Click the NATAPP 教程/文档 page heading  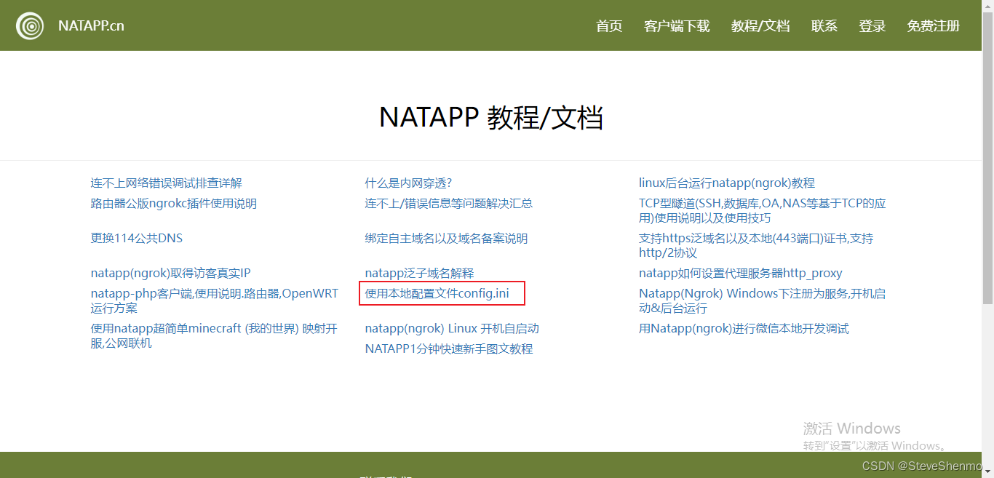(x=491, y=117)
